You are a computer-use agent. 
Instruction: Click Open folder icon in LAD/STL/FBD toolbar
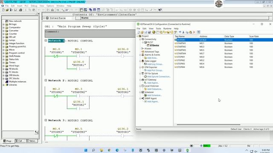coord(7,10)
